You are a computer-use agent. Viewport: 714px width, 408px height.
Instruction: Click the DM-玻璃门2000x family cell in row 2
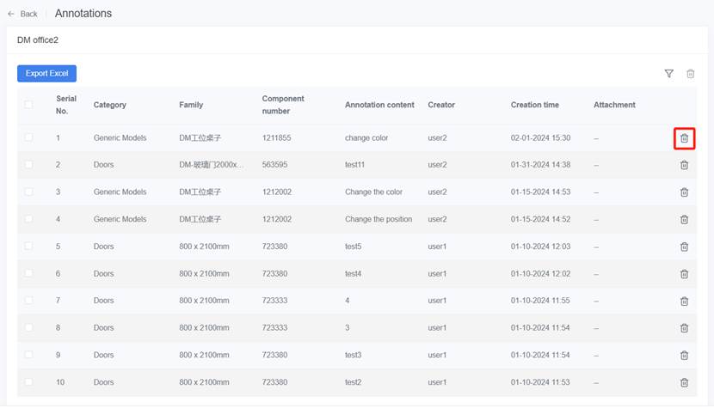click(x=210, y=165)
